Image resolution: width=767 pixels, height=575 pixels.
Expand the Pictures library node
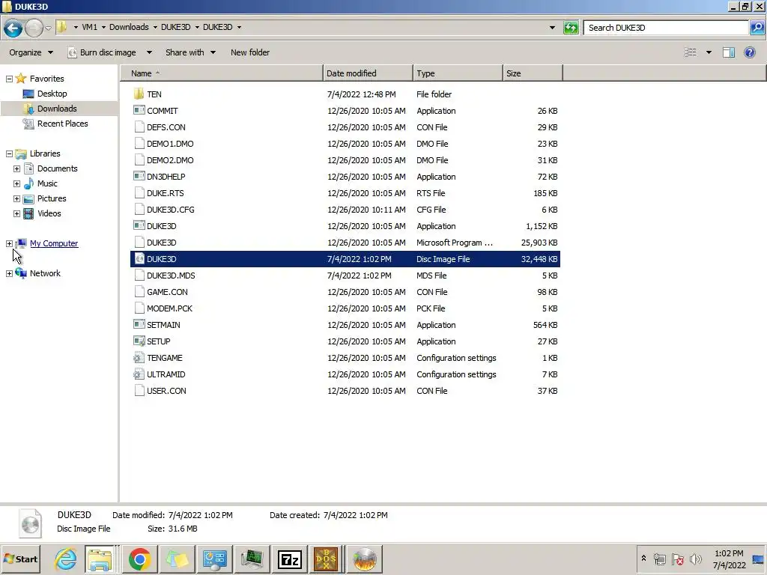(x=16, y=198)
